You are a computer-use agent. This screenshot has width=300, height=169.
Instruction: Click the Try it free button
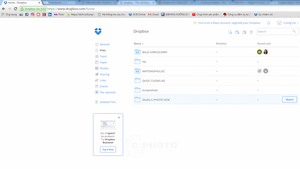108,149
